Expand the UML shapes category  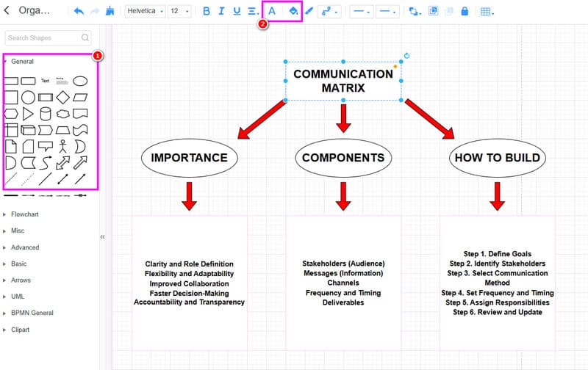pos(18,297)
